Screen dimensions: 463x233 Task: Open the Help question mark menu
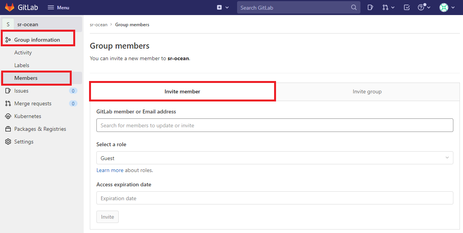tap(424, 7)
